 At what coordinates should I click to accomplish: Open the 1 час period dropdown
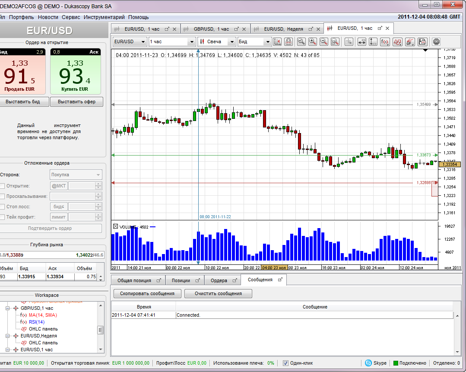pyautogui.click(x=192, y=41)
